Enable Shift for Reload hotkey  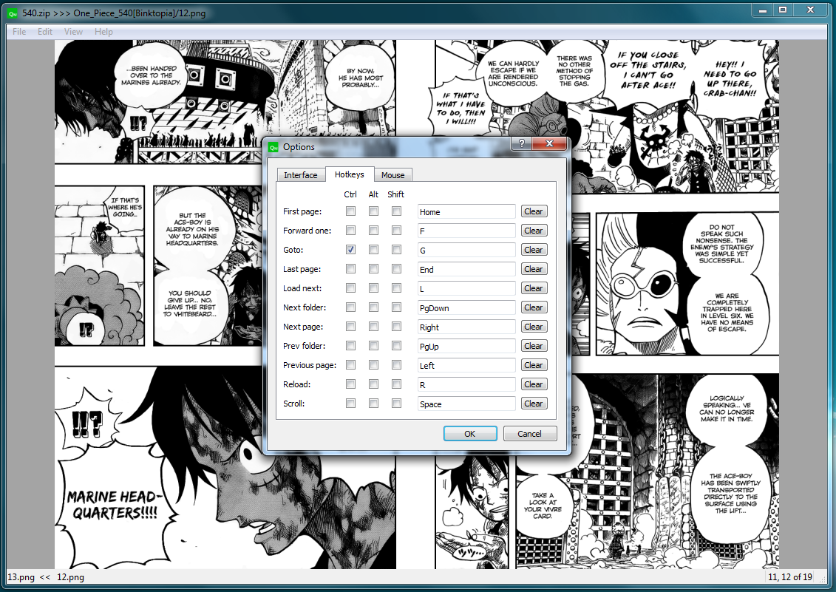(x=397, y=384)
